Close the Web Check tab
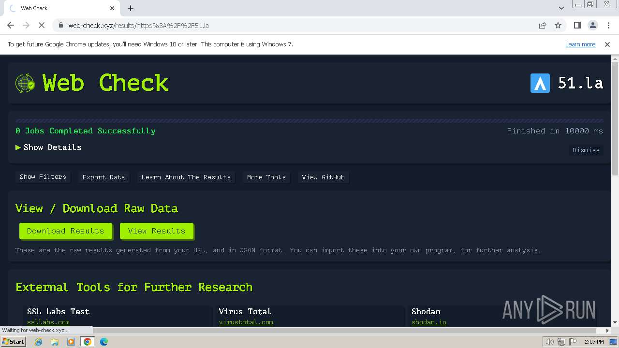This screenshot has height=348, width=619. point(112,8)
